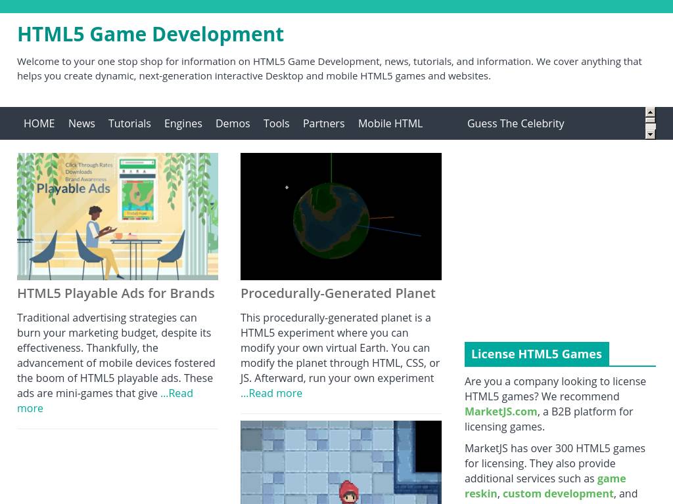Select Engines in the navigation bar
673x504 pixels.
pos(183,123)
